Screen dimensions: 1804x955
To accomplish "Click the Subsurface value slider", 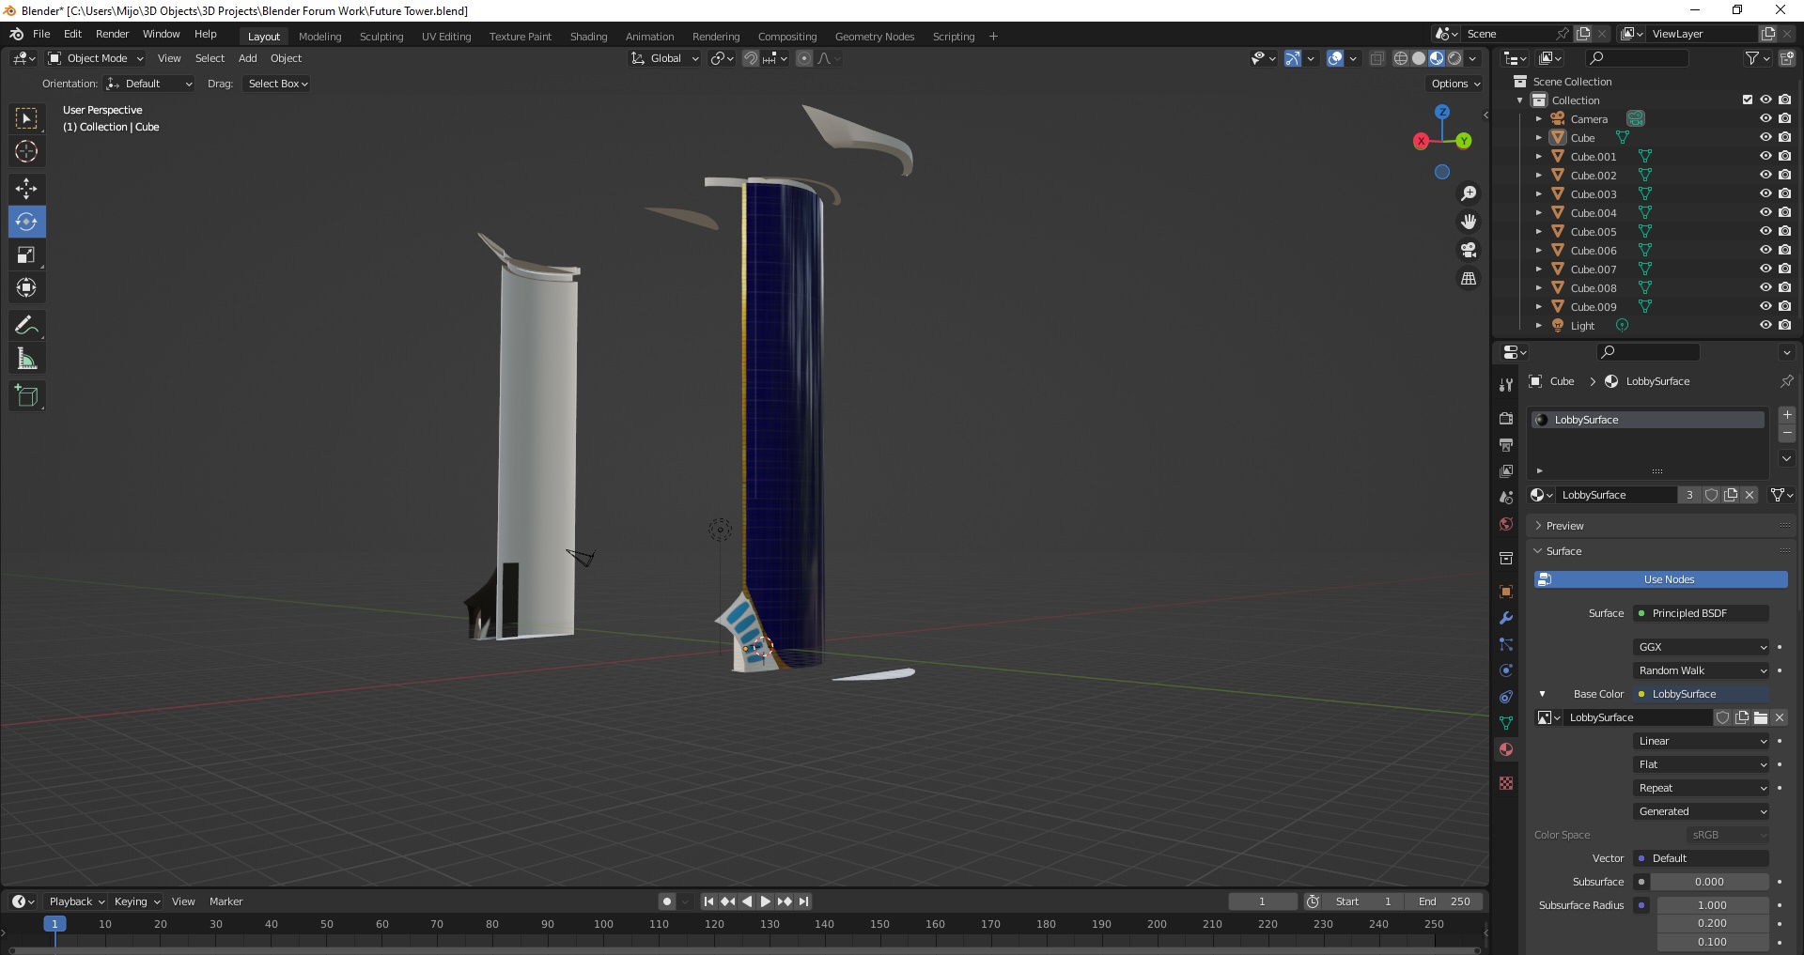I will (1708, 882).
